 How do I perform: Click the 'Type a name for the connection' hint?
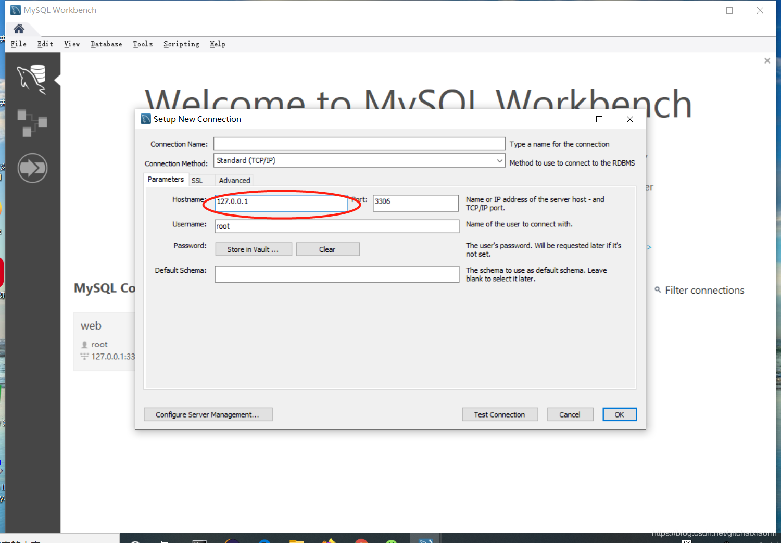click(559, 144)
